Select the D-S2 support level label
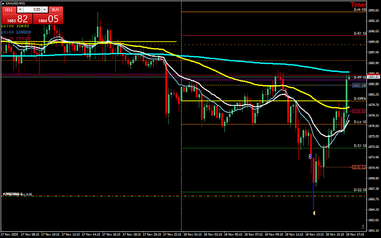This screenshot has height=238, width=381. [360, 190]
